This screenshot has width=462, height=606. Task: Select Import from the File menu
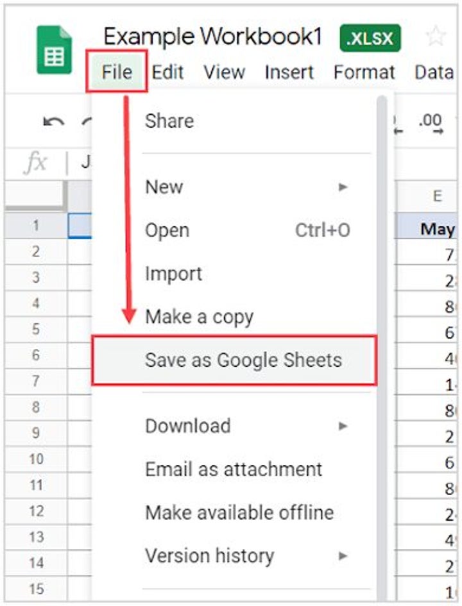[175, 273]
